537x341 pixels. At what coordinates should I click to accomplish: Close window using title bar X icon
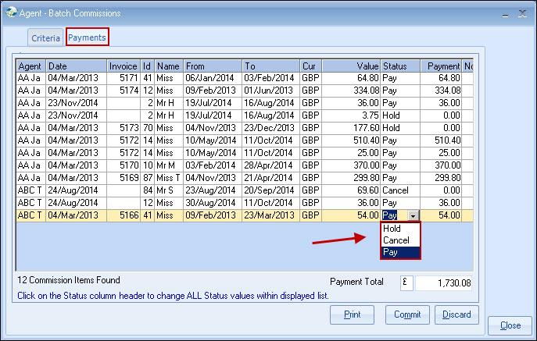[522, 14]
